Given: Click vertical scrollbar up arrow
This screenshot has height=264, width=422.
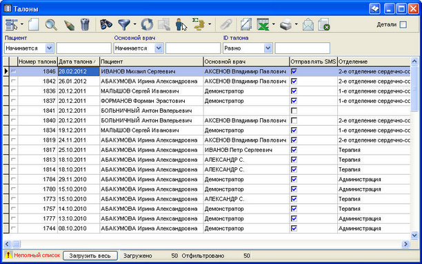Looking at the screenshot, I should click(414, 62).
